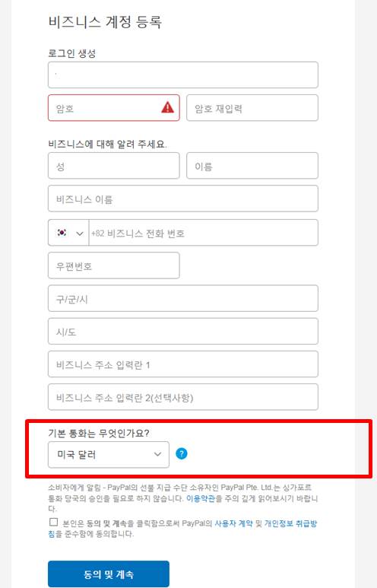Select the 구/군/시 field
377x588 pixels.
(183, 298)
